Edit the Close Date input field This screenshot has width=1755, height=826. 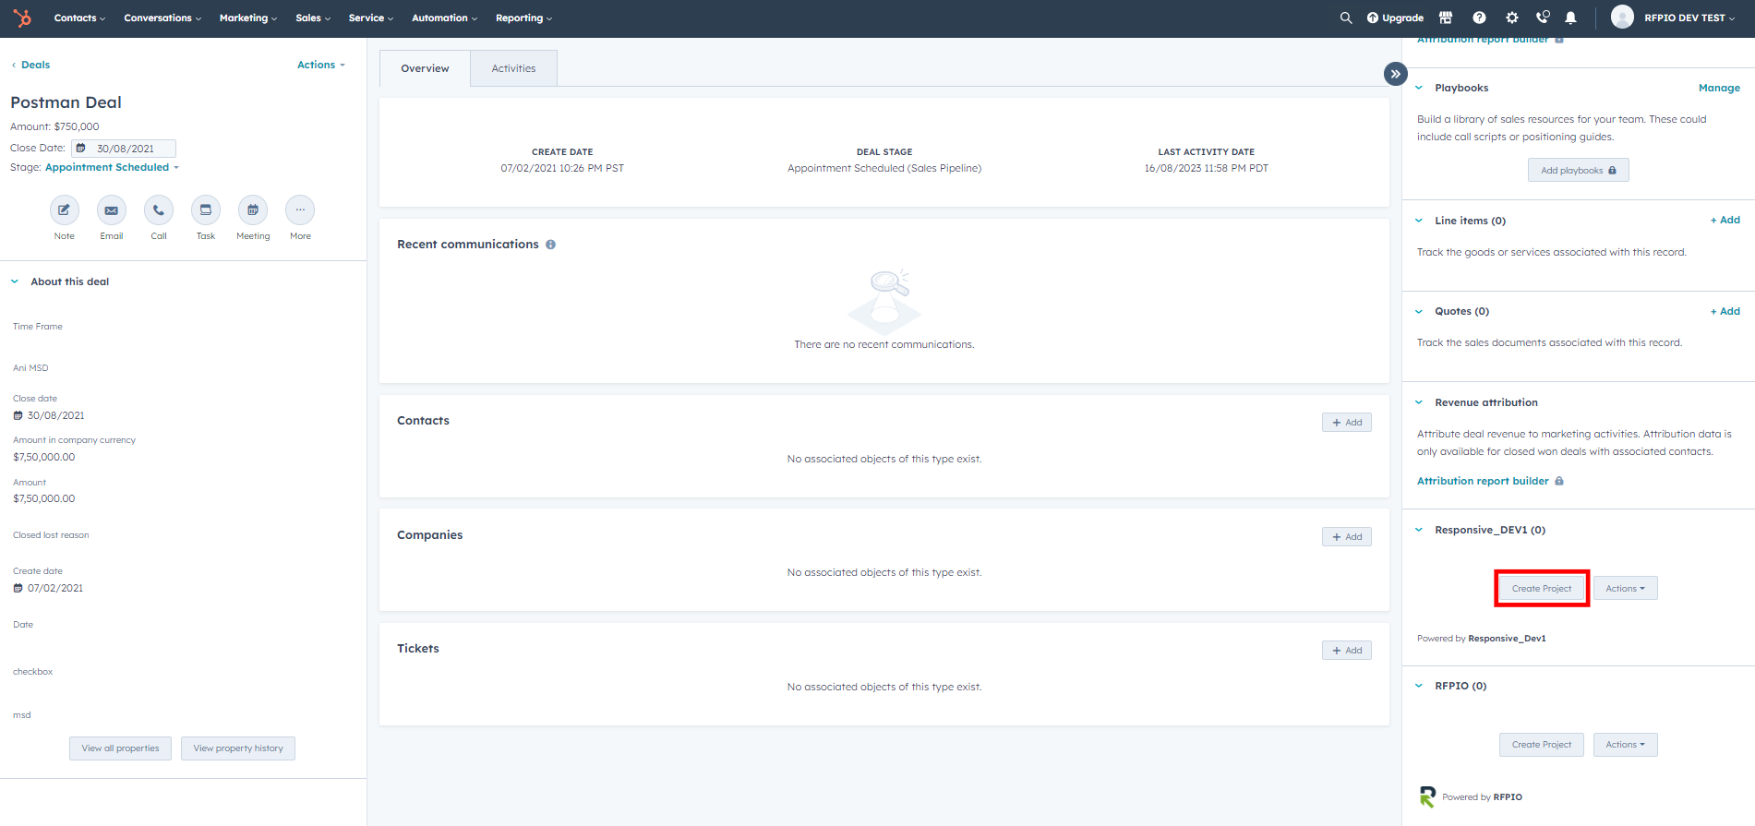tap(124, 149)
